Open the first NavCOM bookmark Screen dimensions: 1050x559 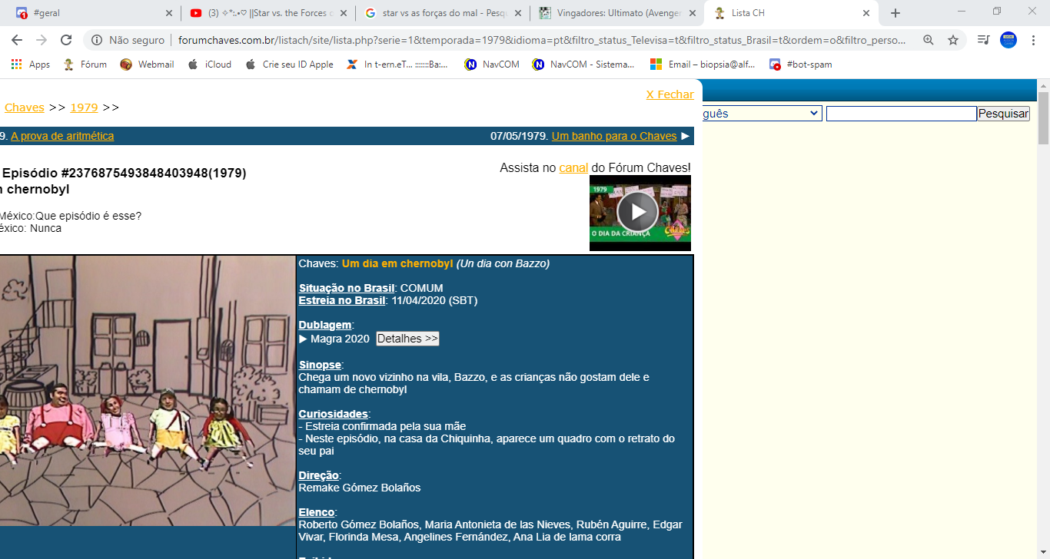click(492, 64)
